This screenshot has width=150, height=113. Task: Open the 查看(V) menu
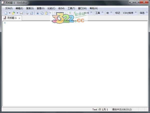pyautogui.click(x=40, y=8)
